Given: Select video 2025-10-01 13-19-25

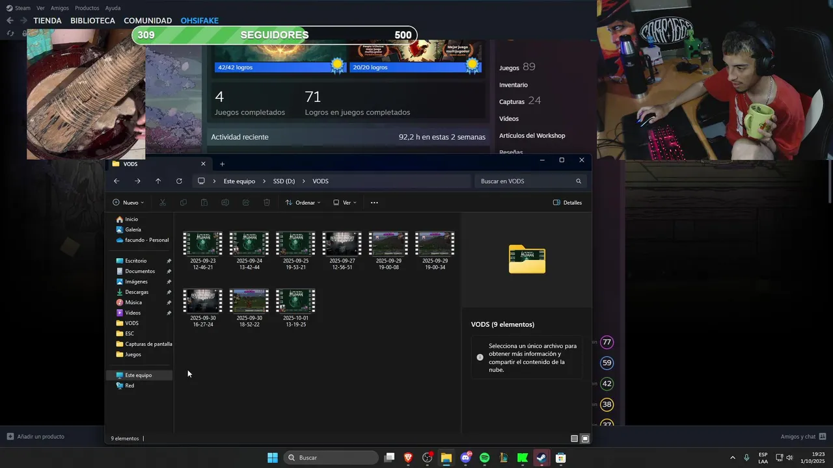Looking at the screenshot, I should coord(295,308).
